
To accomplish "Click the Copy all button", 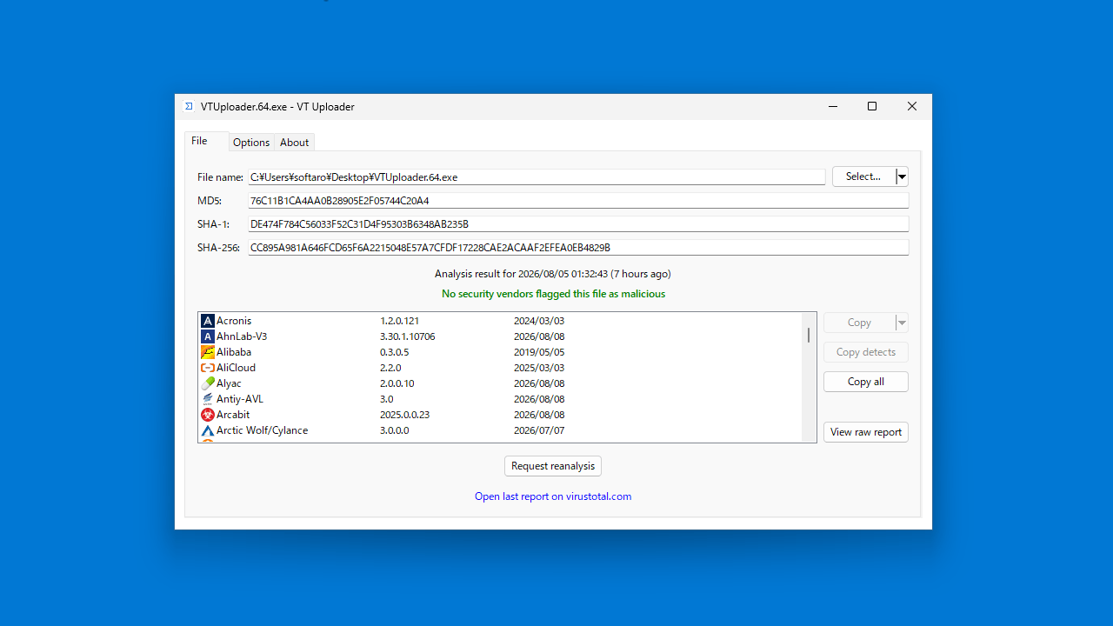I will click(866, 382).
